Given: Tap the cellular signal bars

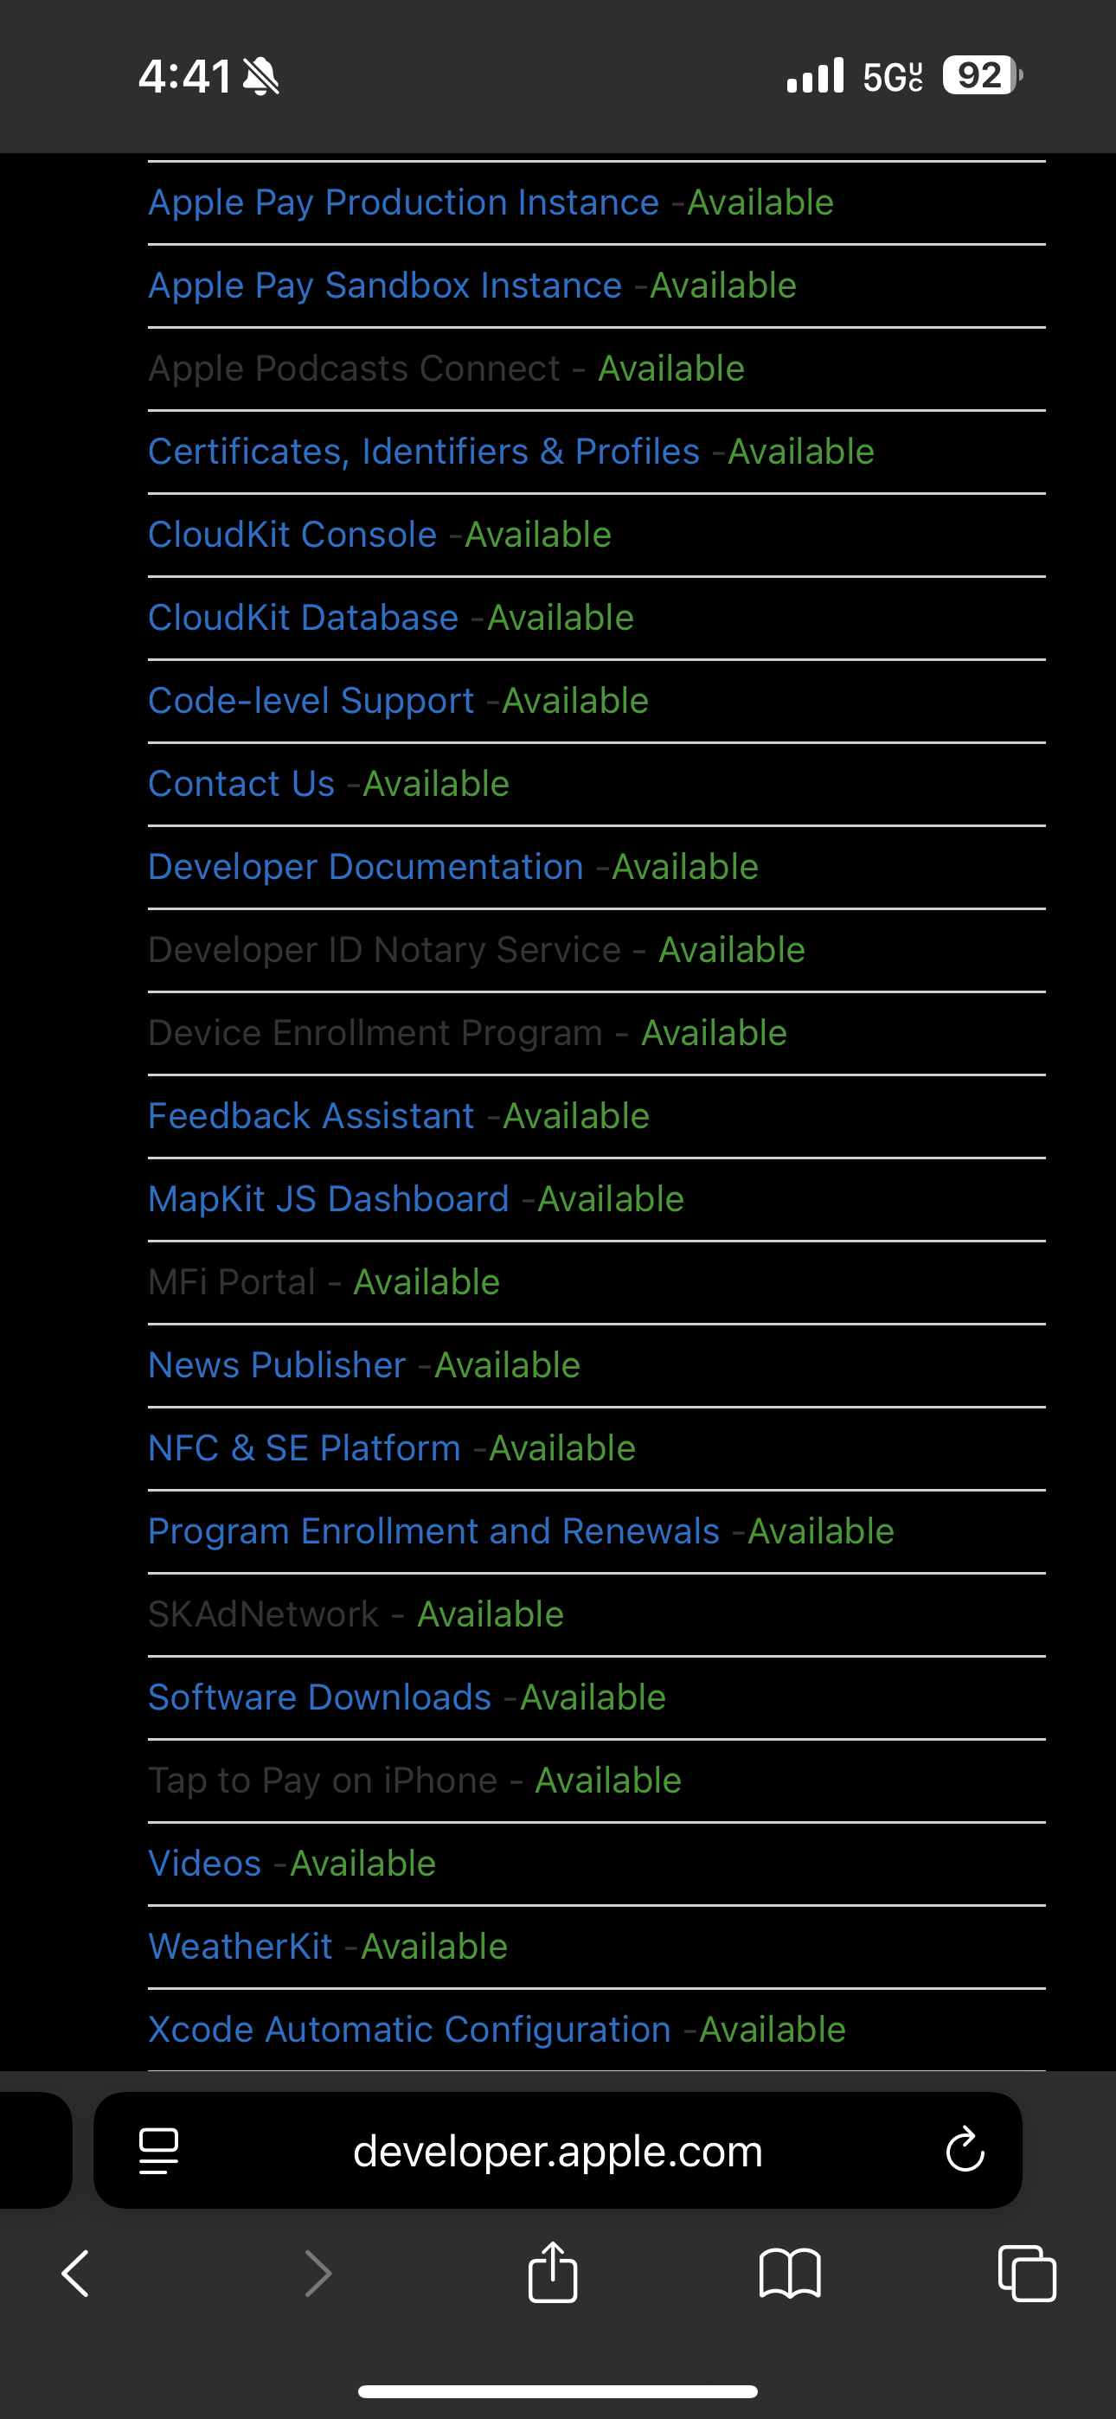Looking at the screenshot, I should pos(816,75).
